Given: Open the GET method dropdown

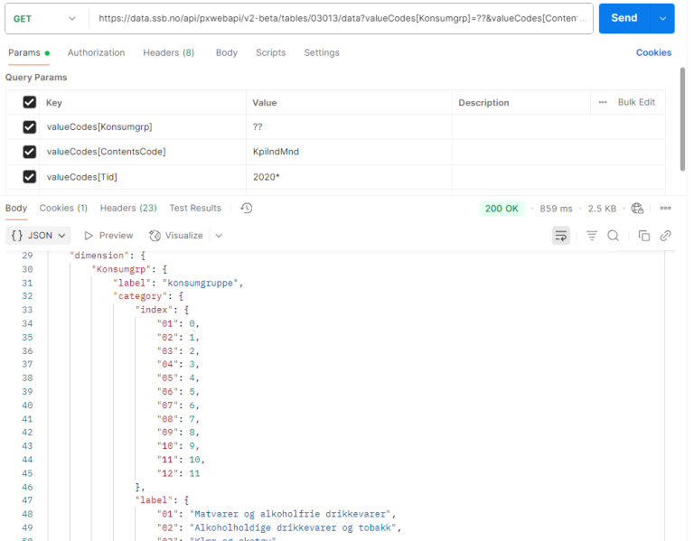Looking at the screenshot, I should coord(44,19).
